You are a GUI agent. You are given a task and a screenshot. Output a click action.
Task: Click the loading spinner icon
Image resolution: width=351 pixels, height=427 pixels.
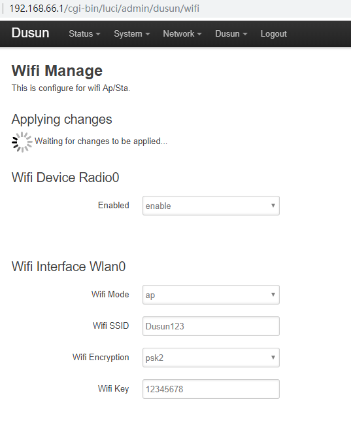pyautogui.click(x=22, y=142)
